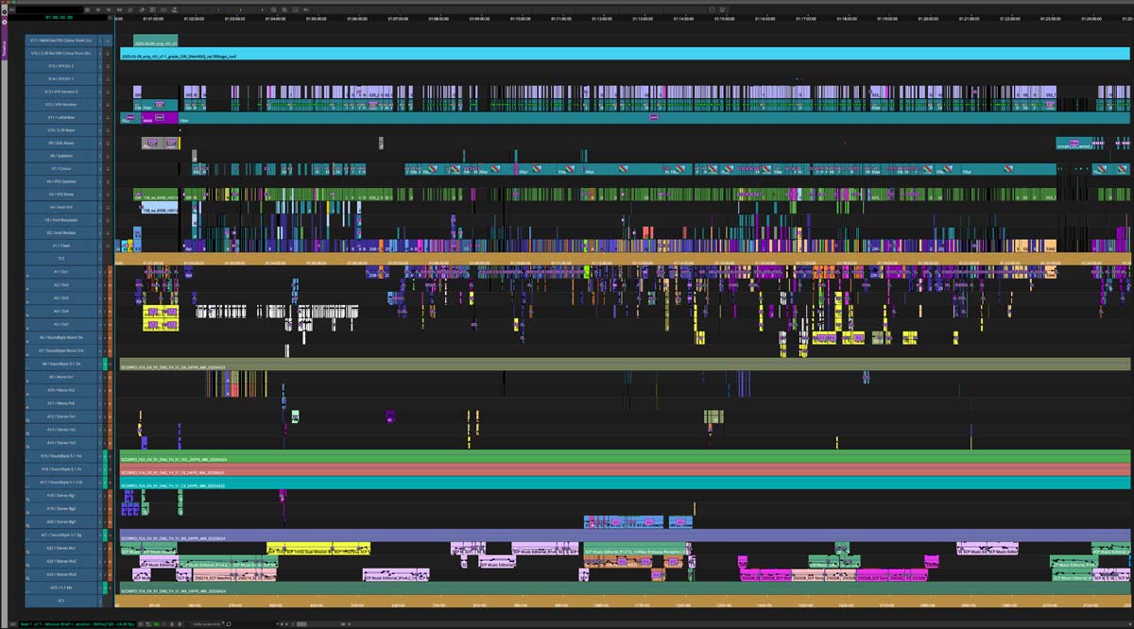Click the green solo button on A16 Soundbyte 5.1 Fx track
The image size is (1134, 629).
click(106, 468)
